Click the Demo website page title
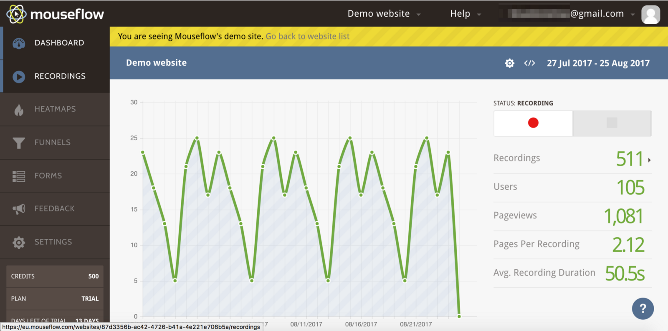Image resolution: width=668 pixels, height=331 pixels. 157,63
